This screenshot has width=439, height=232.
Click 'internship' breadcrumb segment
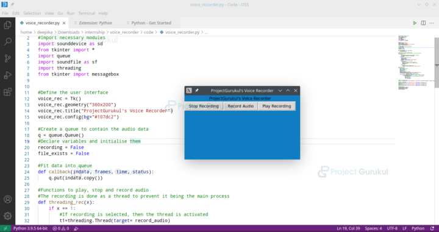[x=95, y=32]
